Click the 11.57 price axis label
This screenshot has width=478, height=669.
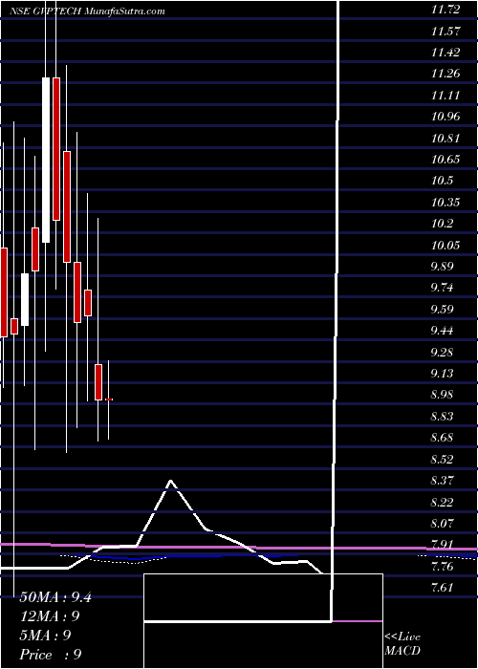(445, 32)
